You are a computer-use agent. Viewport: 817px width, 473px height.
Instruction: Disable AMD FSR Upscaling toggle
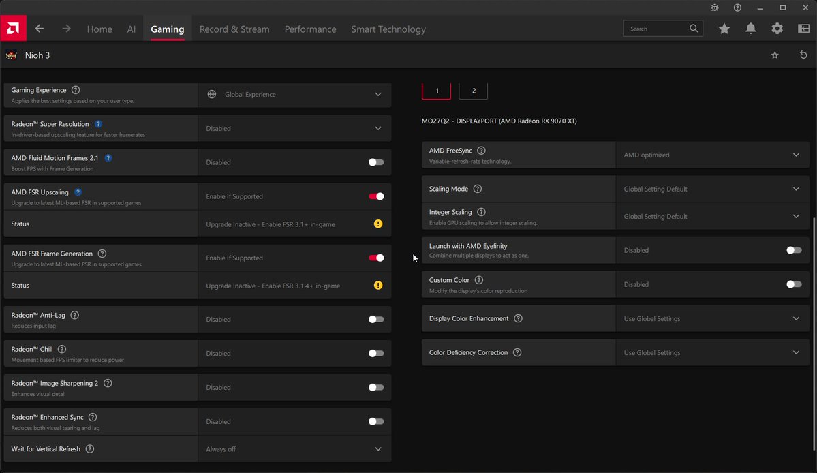[x=376, y=196]
